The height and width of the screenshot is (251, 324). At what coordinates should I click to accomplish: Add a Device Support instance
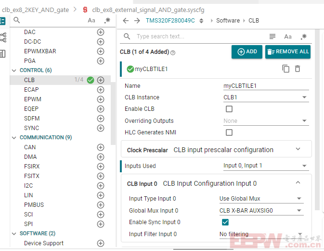[101, 243]
